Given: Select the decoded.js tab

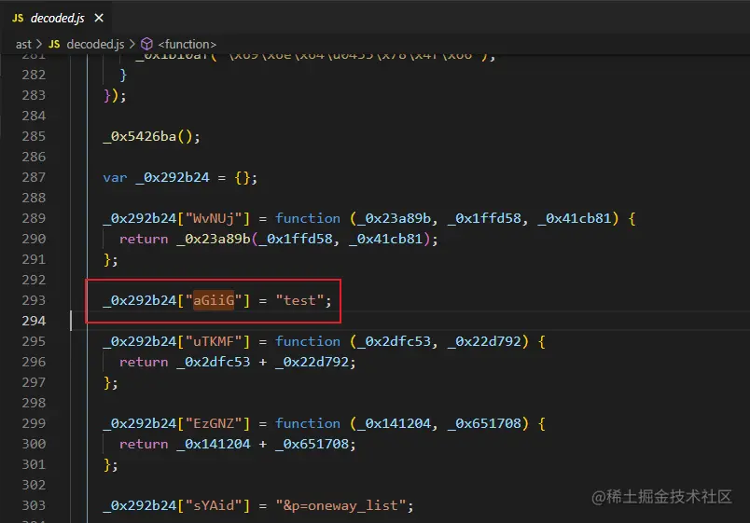Looking at the screenshot, I should (x=56, y=18).
